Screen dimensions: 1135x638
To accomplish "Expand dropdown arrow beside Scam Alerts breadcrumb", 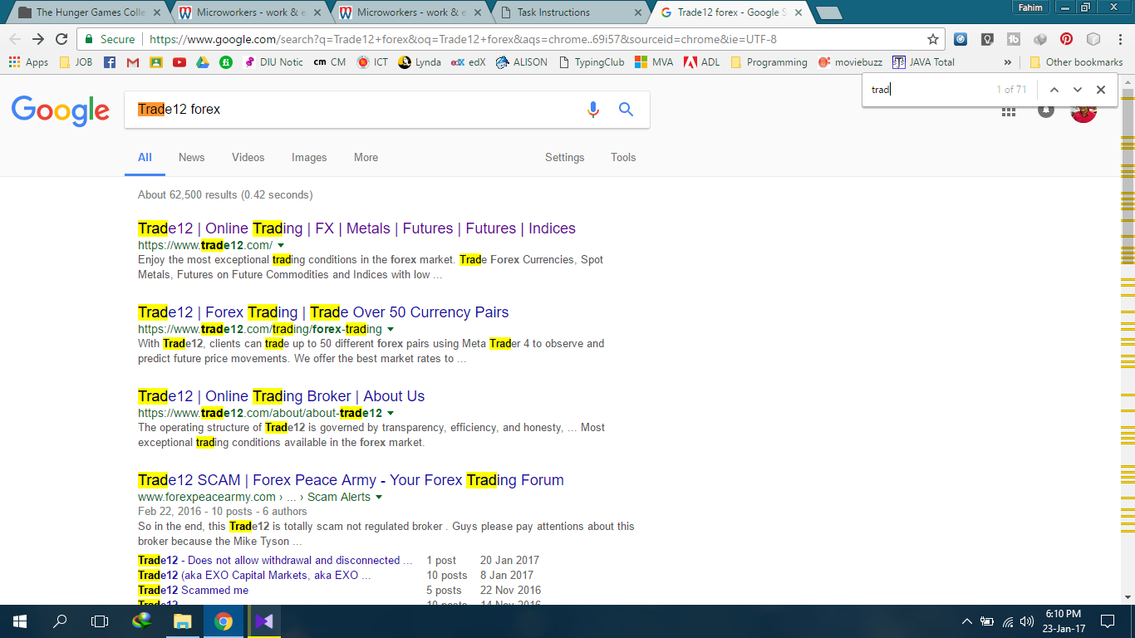I will click(379, 498).
